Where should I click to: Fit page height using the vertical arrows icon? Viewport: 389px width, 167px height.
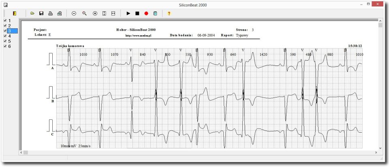104,13
